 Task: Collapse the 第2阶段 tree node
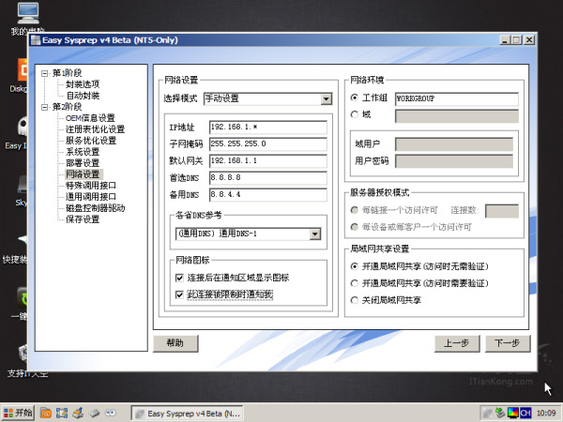click(x=44, y=107)
